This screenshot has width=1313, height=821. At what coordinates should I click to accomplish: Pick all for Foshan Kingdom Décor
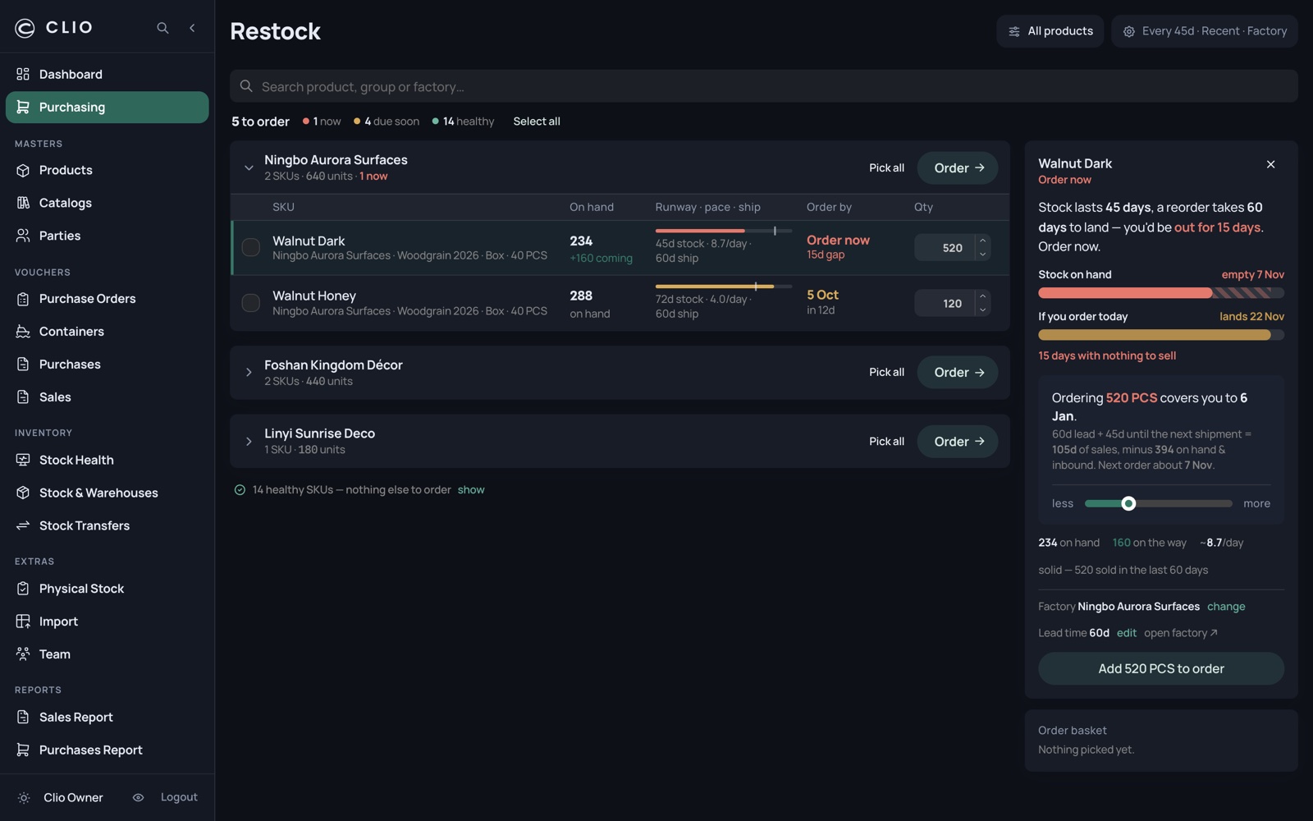pyautogui.click(x=886, y=372)
